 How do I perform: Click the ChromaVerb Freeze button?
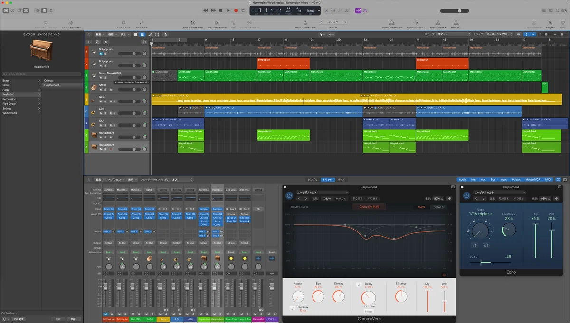point(369,311)
